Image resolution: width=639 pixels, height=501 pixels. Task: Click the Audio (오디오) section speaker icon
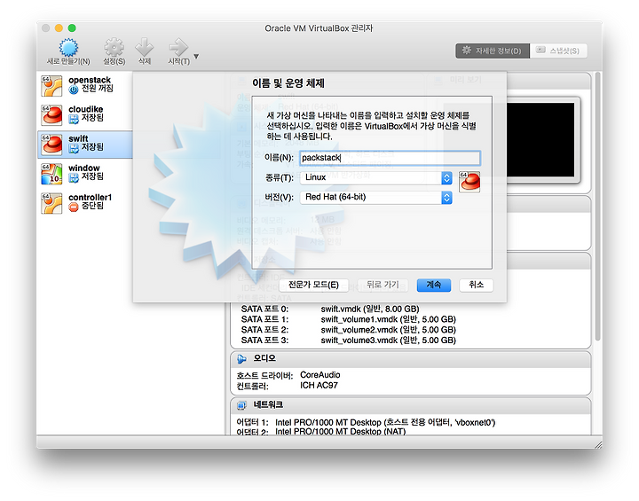(x=241, y=359)
